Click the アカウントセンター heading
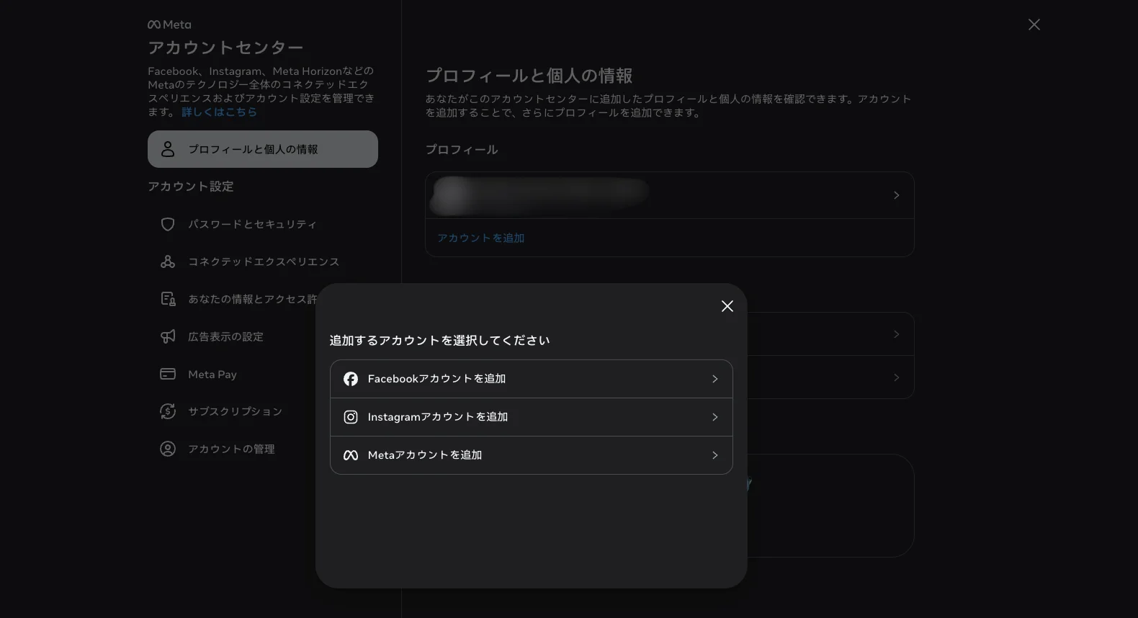The image size is (1138, 618). (225, 48)
